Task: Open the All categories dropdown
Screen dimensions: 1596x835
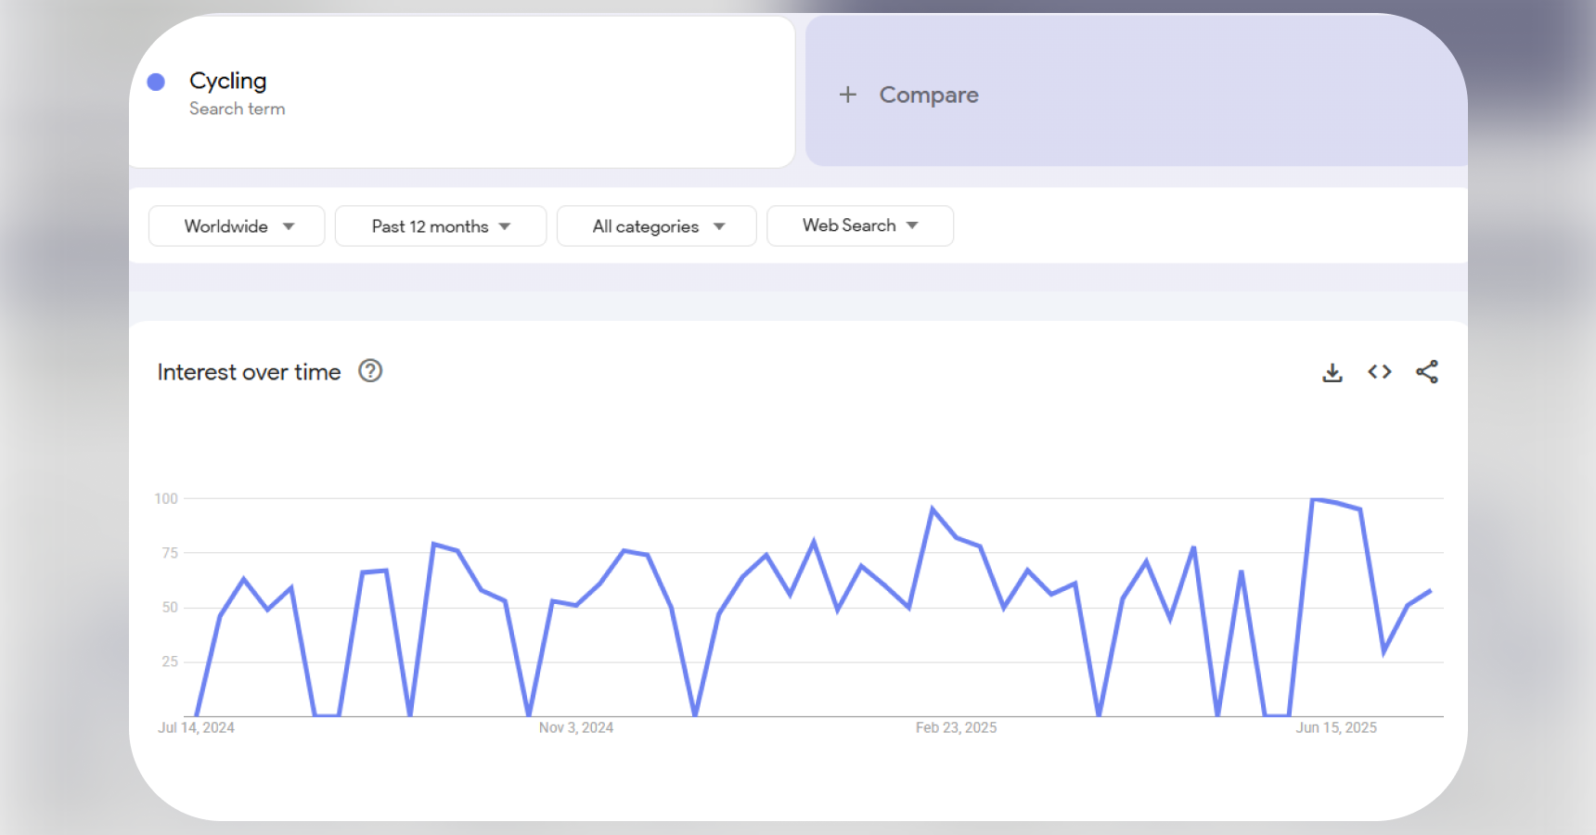Action: point(656,225)
